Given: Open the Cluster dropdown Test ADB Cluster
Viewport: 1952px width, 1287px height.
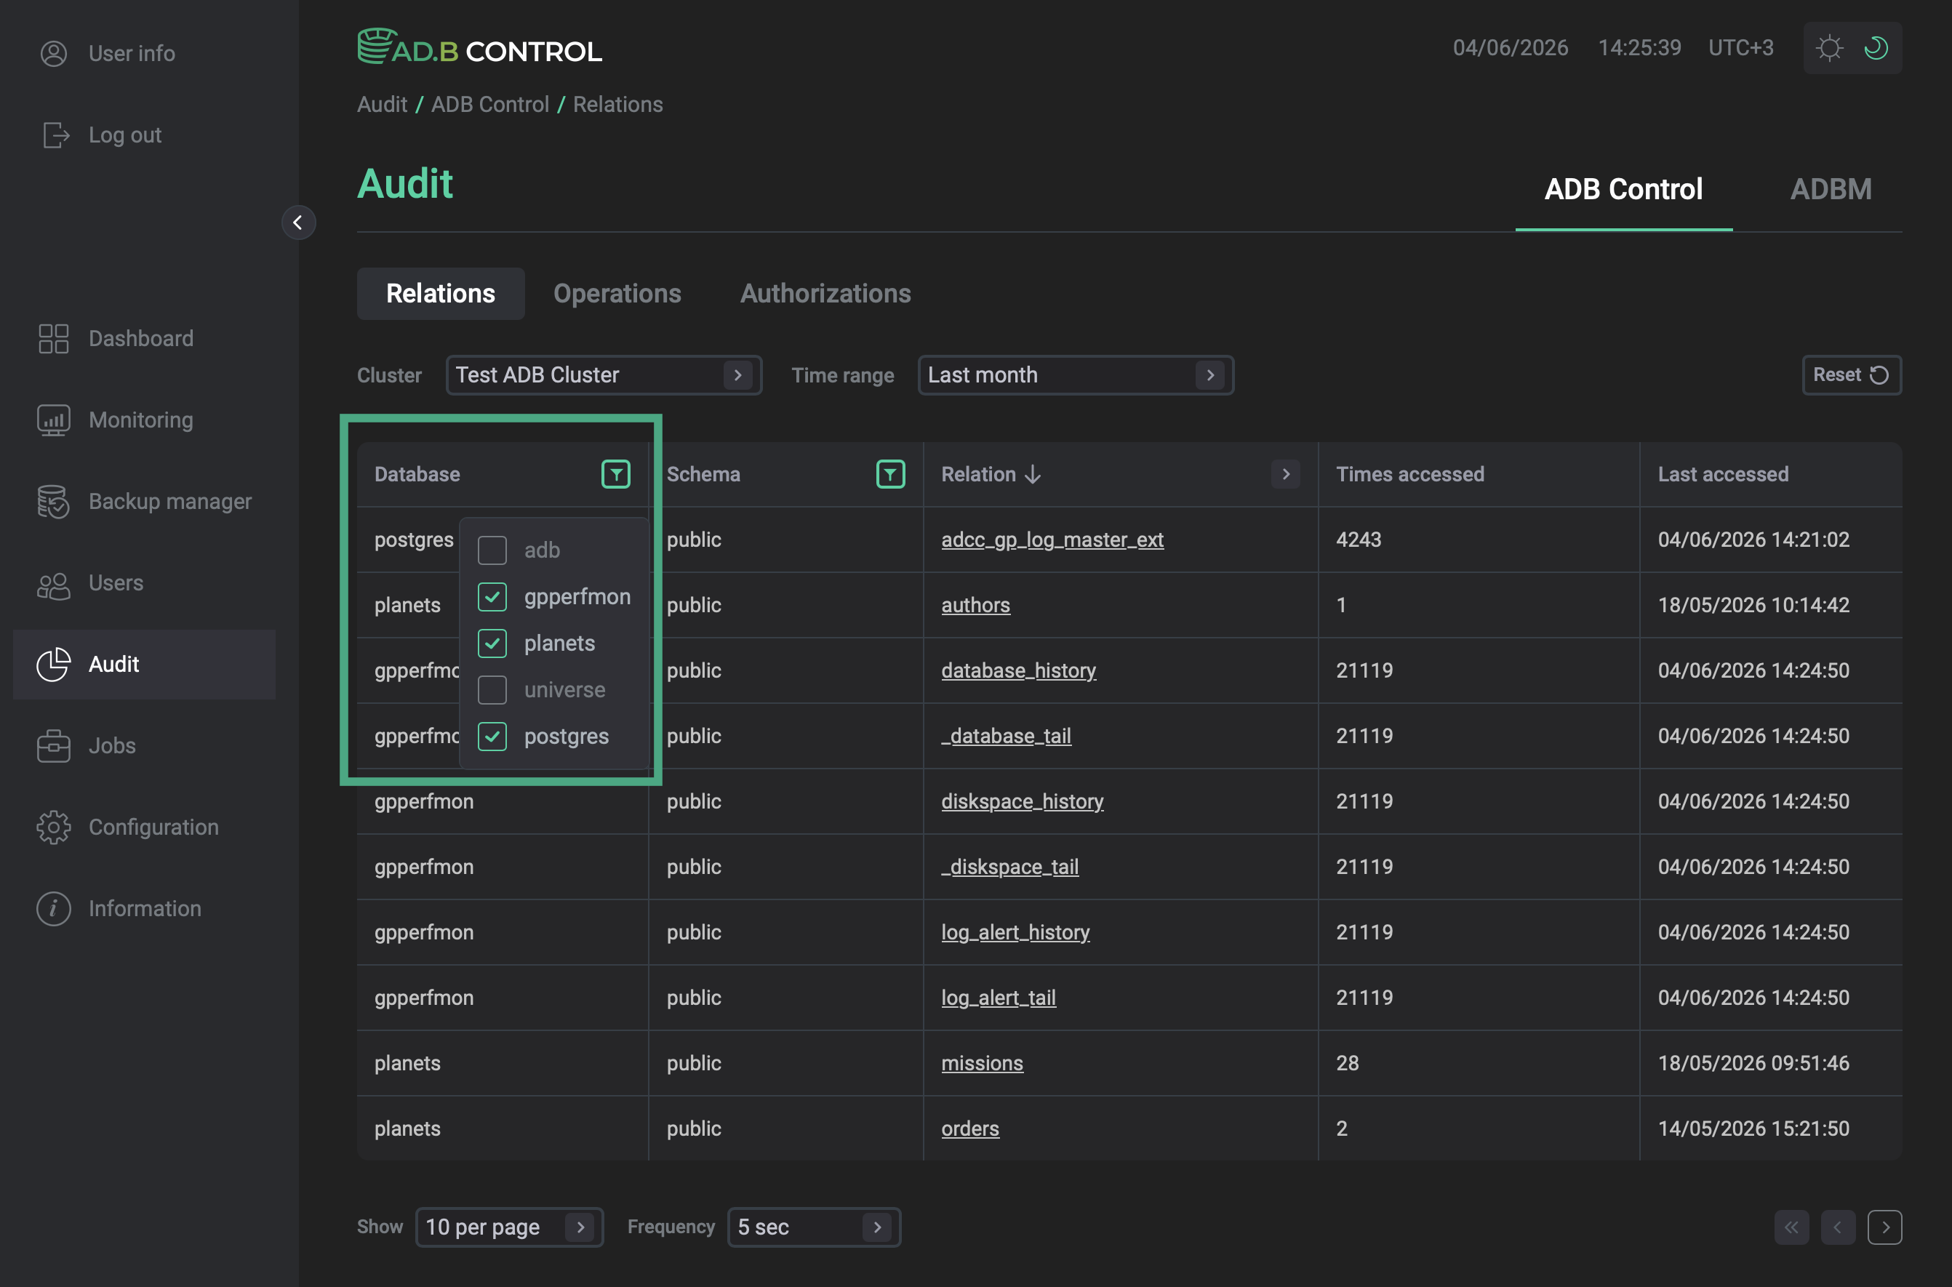Looking at the screenshot, I should pos(604,375).
